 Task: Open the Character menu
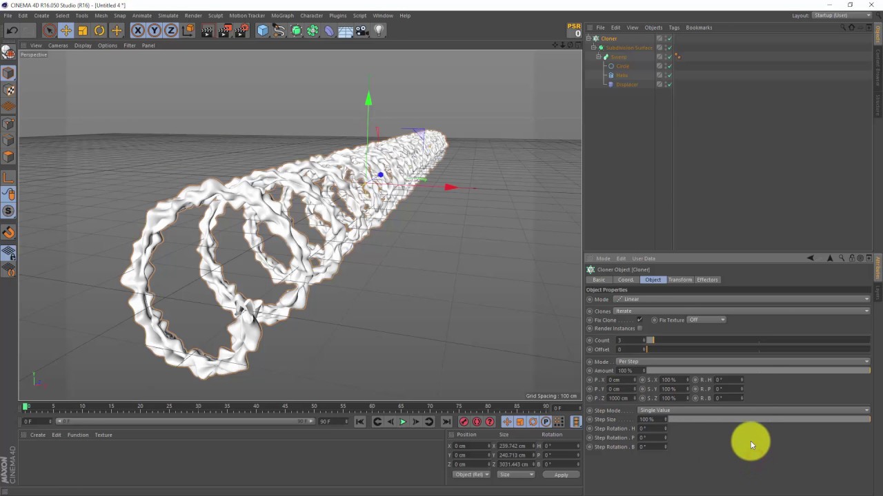pos(311,15)
